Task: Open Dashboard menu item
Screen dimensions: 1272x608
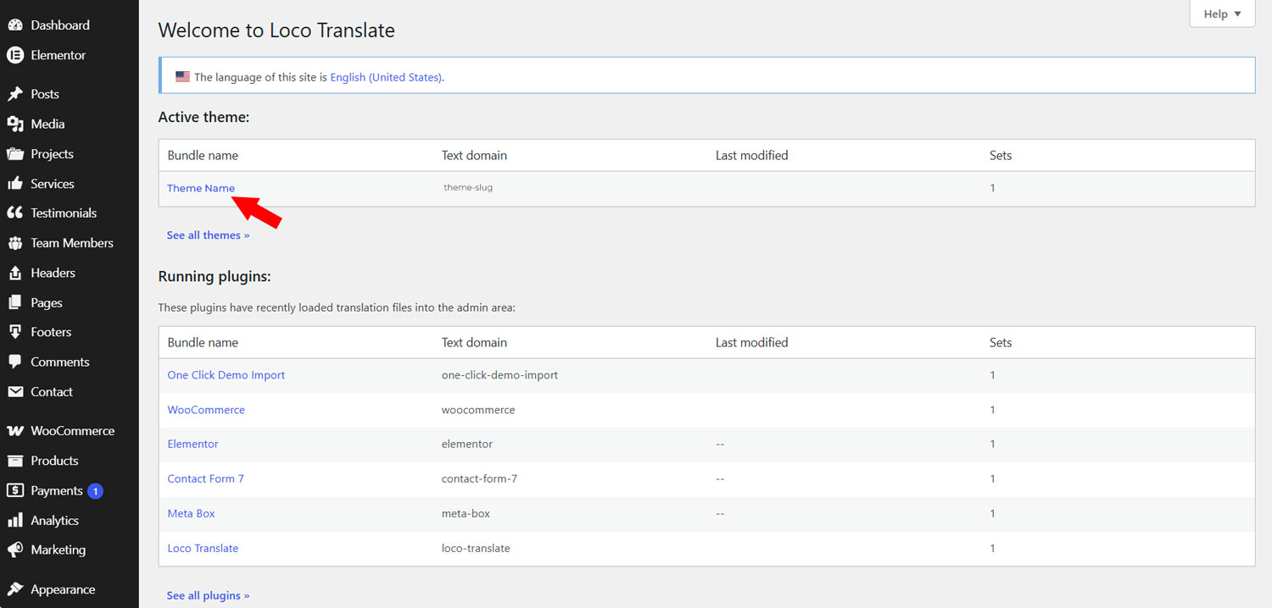Action: tap(59, 25)
